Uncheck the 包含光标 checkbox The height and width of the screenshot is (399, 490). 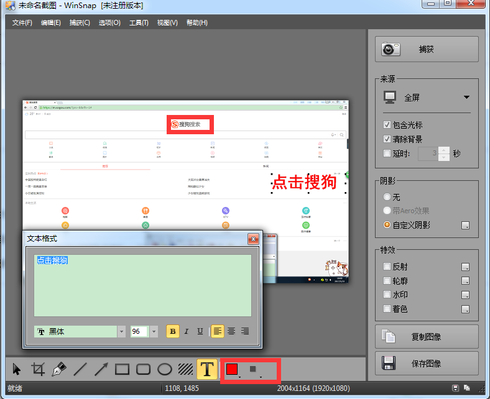click(x=387, y=125)
